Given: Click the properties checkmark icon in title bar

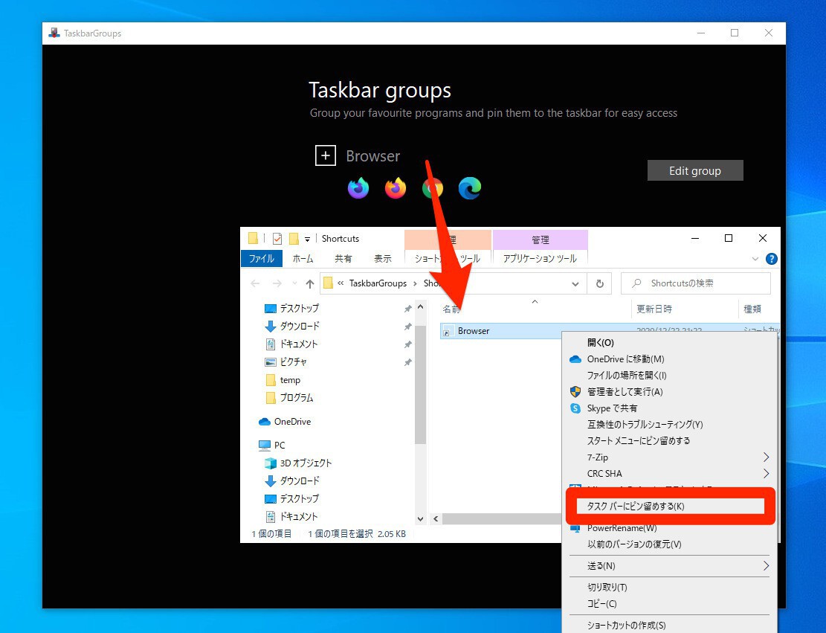Looking at the screenshot, I should pyautogui.click(x=277, y=239).
